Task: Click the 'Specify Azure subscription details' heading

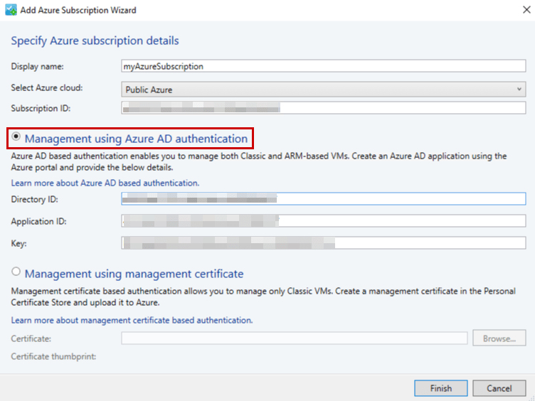Action: (x=95, y=41)
